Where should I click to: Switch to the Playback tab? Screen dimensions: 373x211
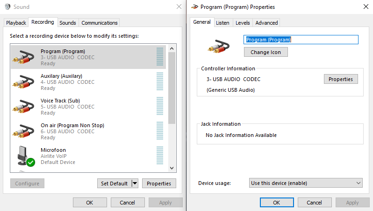(16, 23)
